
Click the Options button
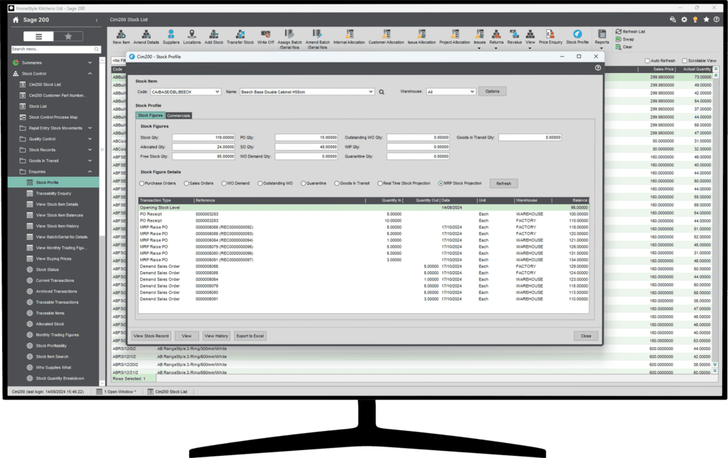pyautogui.click(x=493, y=92)
